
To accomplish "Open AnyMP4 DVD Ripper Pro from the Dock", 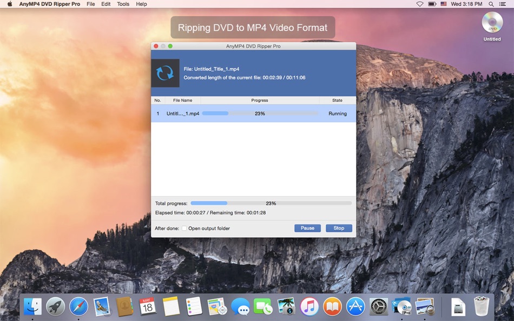I will point(401,306).
